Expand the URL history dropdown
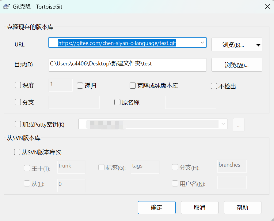 pos(202,42)
